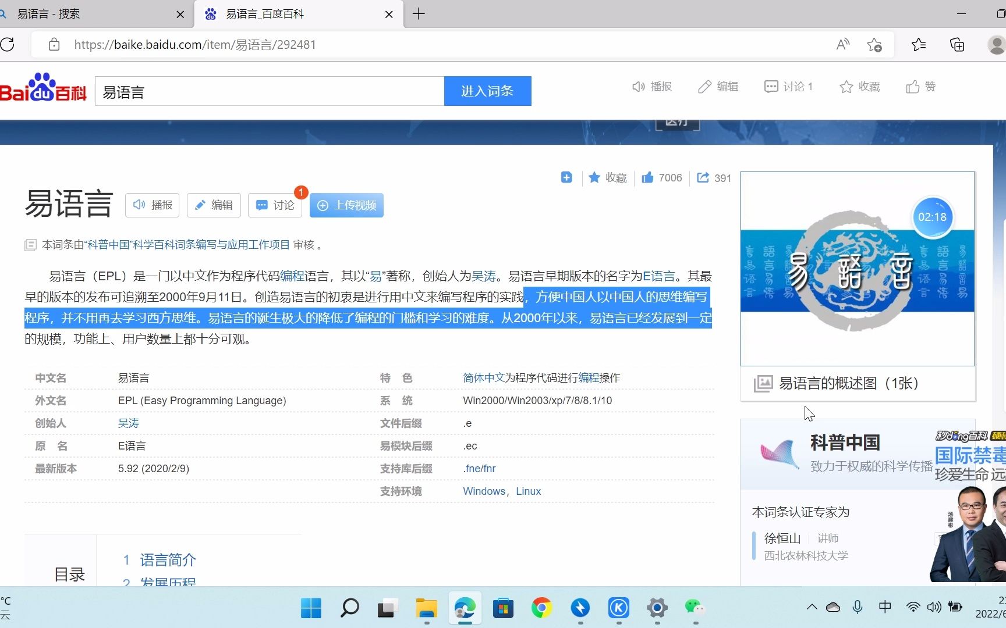The image size is (1006, 628).
Task: Click 收藏 star in the top header bar
Action: (860, 87)
